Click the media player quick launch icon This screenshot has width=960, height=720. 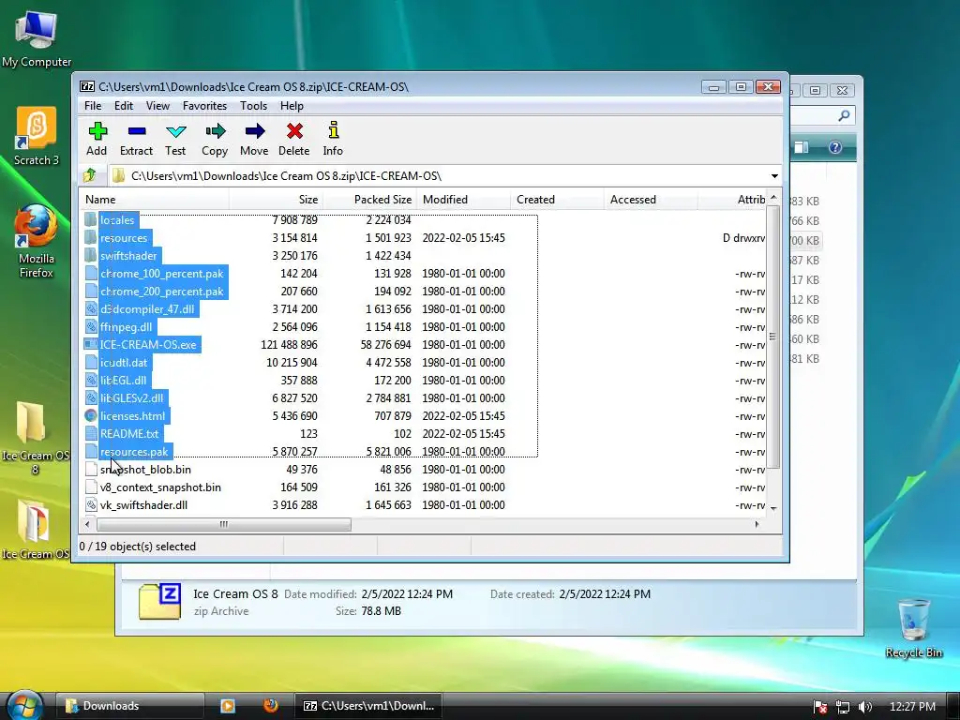228,706
